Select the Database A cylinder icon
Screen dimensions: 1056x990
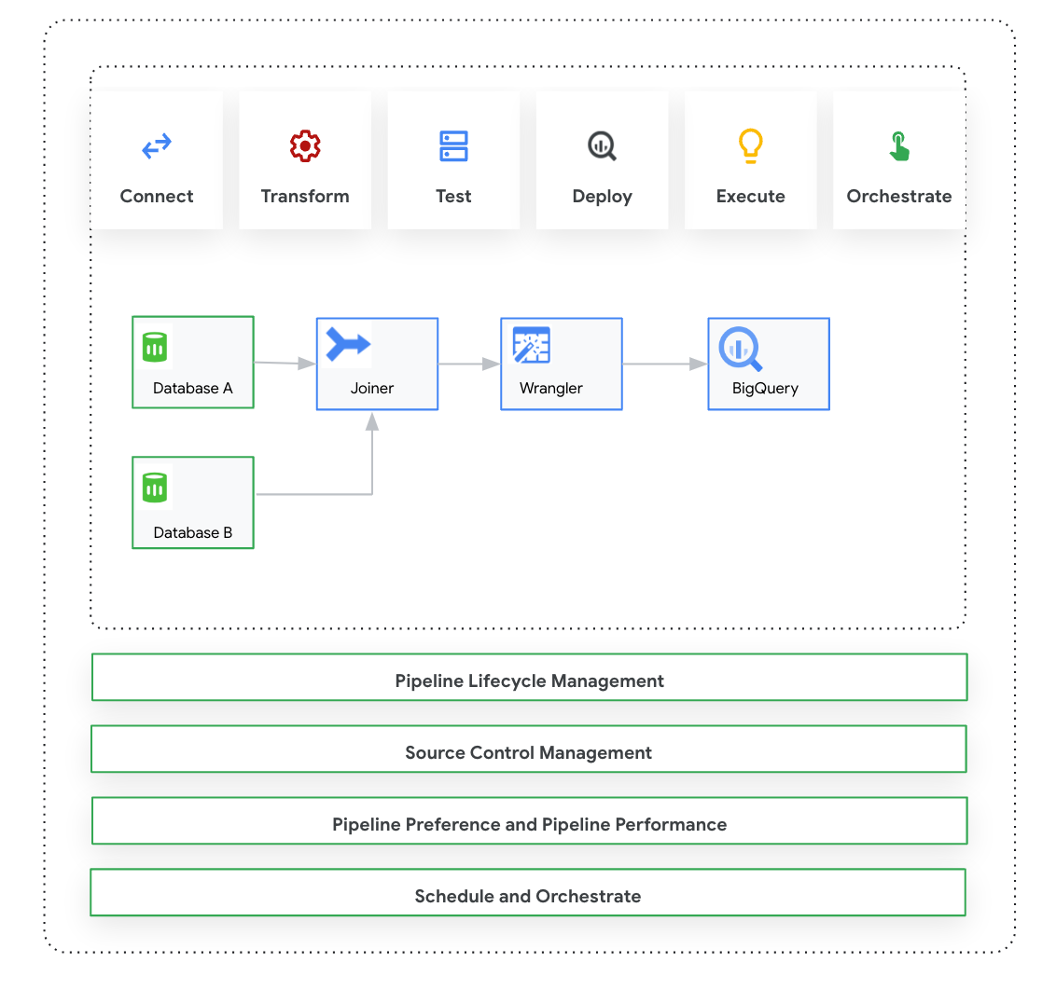point(155,345)
